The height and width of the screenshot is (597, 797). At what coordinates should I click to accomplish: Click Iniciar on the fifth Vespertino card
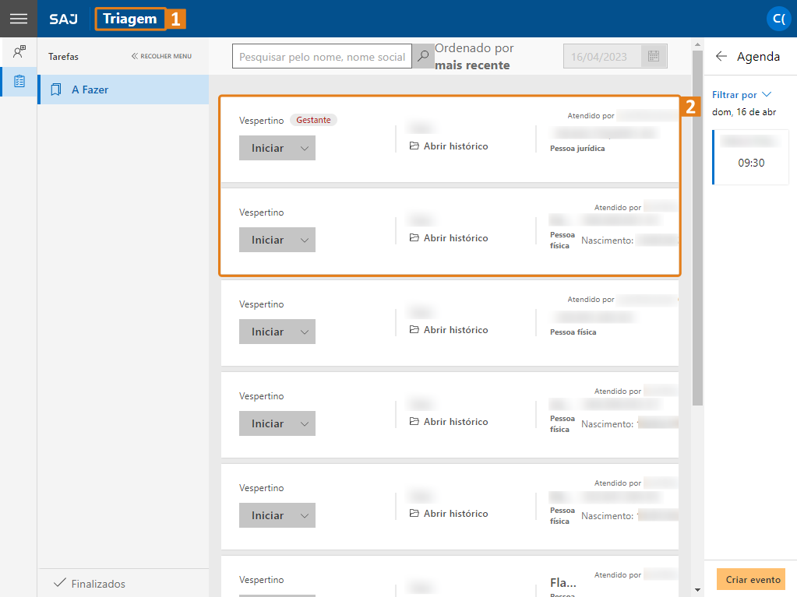(x=267, y=516)
